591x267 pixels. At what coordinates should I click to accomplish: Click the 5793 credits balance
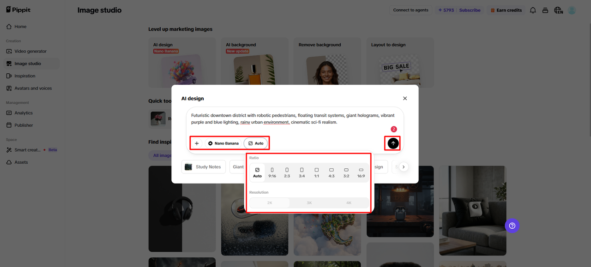tap(446, 10)
